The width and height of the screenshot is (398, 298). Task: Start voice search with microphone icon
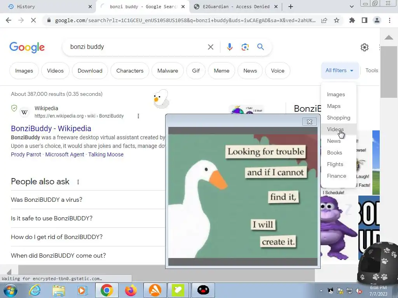230,47
